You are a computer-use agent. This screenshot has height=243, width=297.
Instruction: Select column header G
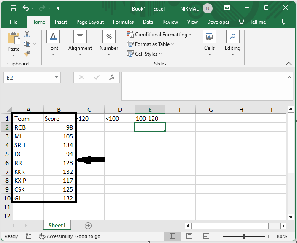pyautogui.click(x=211, y=109)
